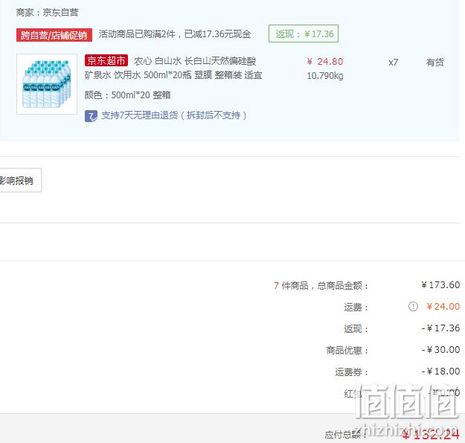The image size is (465, 443).
Task: Click the shipping fee info icon
Action: point(413,306)
